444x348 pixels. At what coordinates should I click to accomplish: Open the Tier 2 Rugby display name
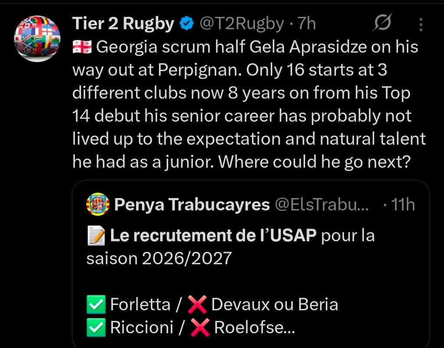coord(123,24)
